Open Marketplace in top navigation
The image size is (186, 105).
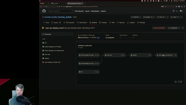click(x=95, y=11)
